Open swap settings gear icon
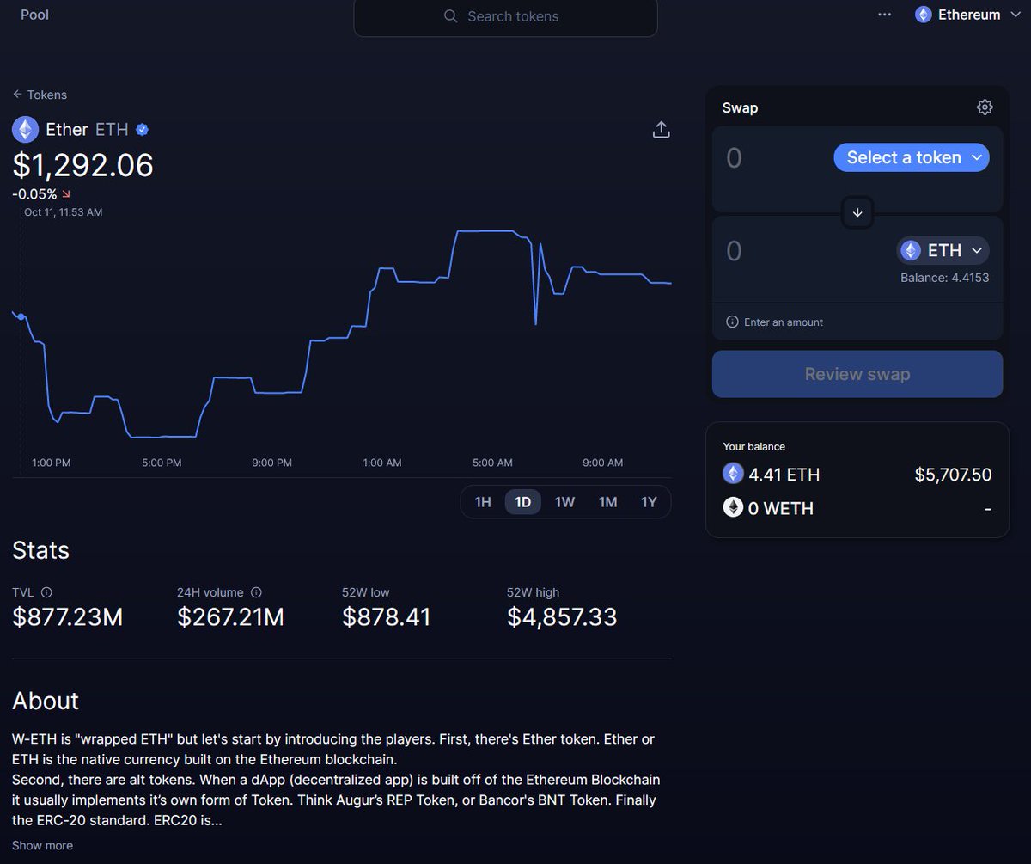 pyautogui.click(x=985, y=107)
